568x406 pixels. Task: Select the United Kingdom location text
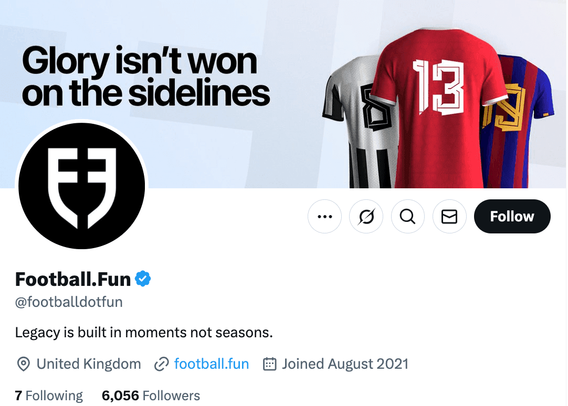tap(88, 364)
